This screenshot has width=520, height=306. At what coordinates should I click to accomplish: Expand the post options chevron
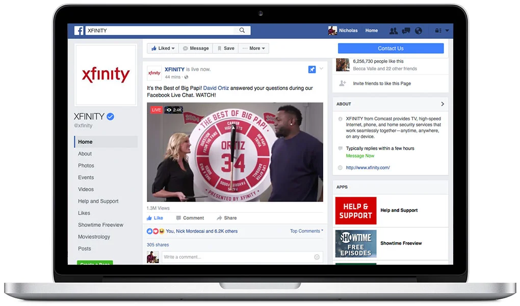321,69
